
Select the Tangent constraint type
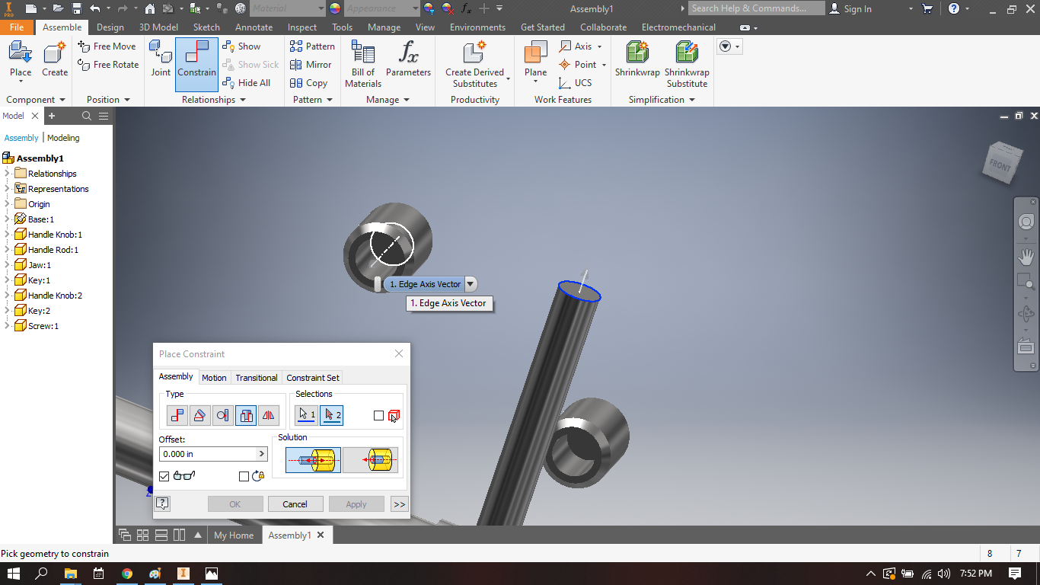pyautogui.click(x=222, y=415)
